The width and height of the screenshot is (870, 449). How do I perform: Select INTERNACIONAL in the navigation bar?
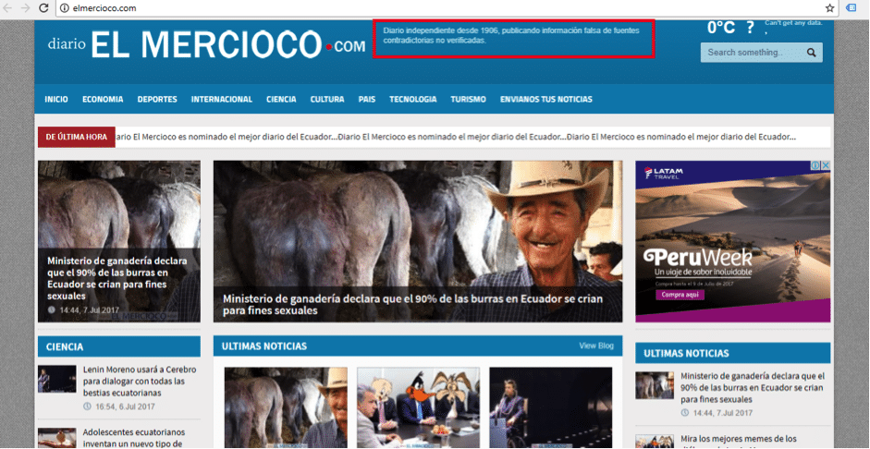pos(222,99)
